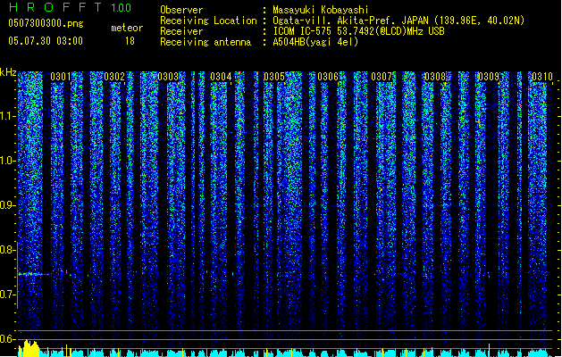Click the 0303 time marker

[168, 77]
